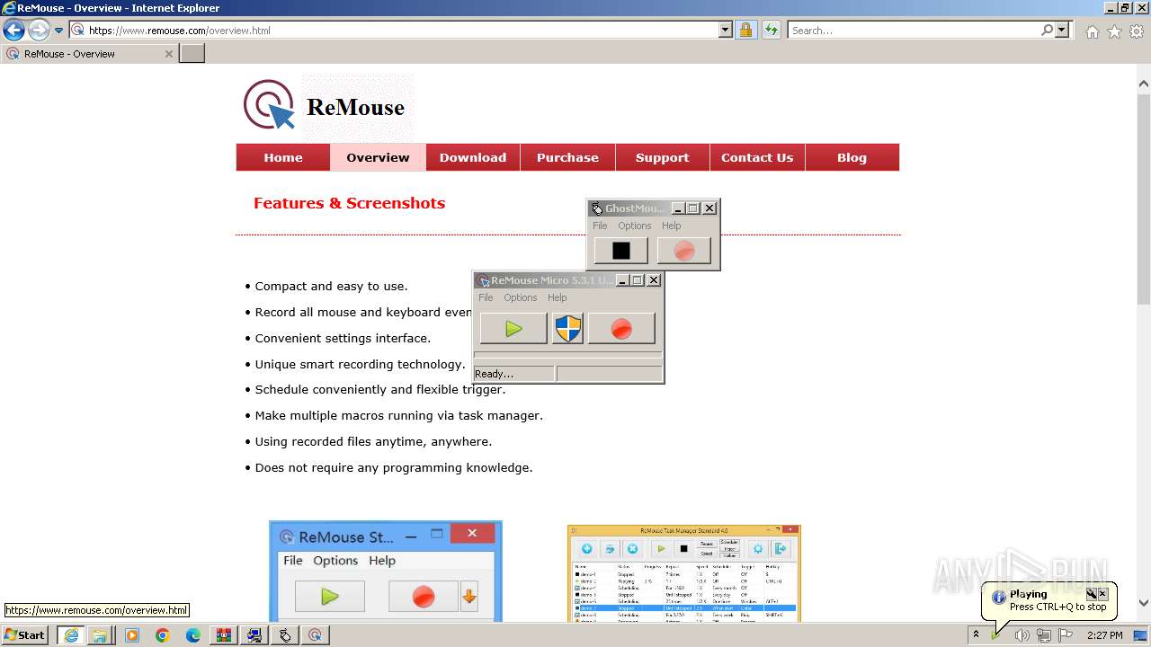Image resolution: width=1151 pixels, height=647 pixels.
Task: Click the taskbar clock showing 2:27 PM
Action: [x=1104, y=635]
